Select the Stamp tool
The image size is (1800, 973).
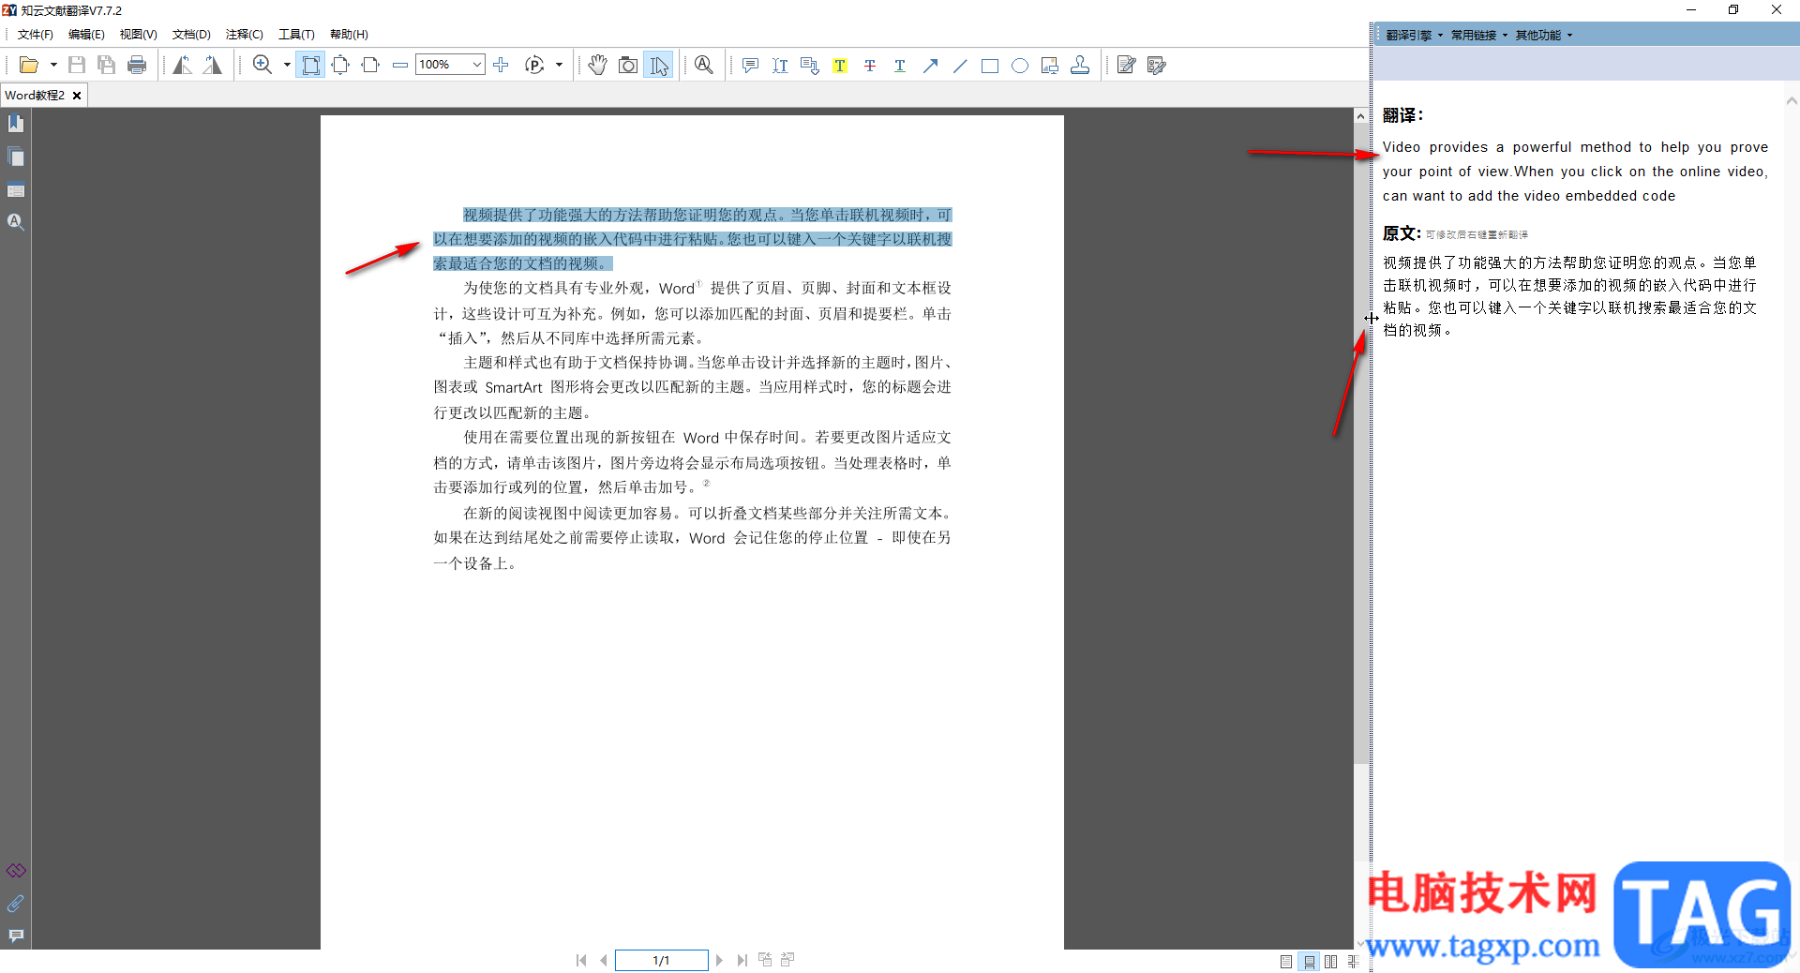pyautogui.click(x=1080, y=65)
